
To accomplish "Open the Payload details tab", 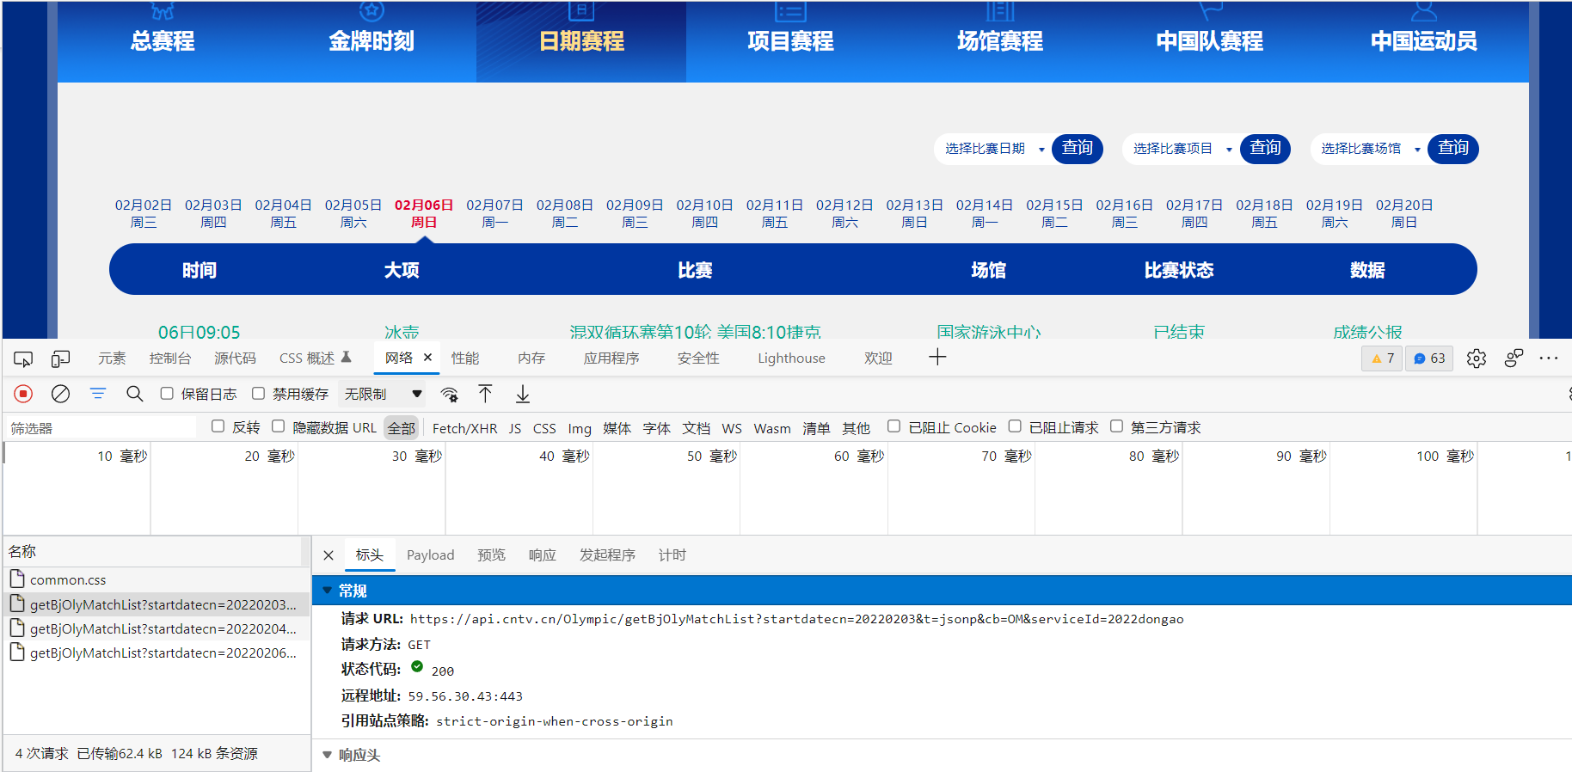I will pyautogui.click(x=430, y=555).
